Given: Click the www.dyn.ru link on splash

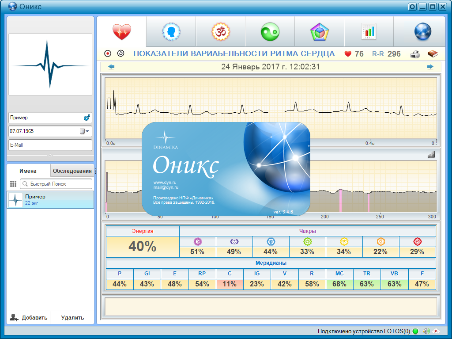Looking at the screenshot, I should coord(165,183).
